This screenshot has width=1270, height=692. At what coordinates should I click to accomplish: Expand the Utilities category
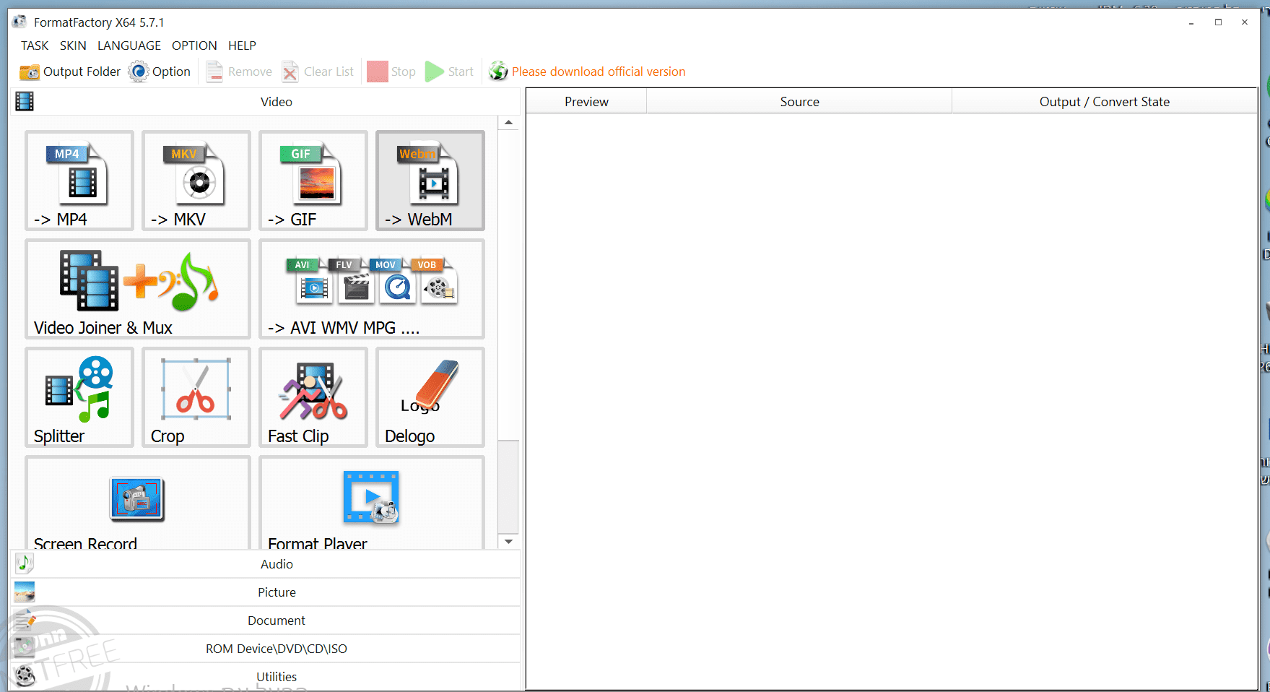click(x=265, y=677)
